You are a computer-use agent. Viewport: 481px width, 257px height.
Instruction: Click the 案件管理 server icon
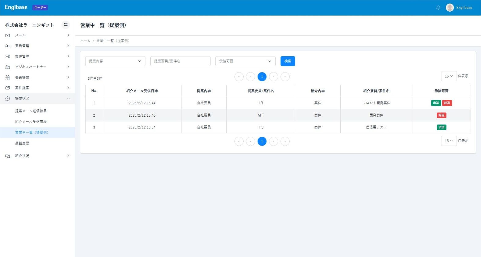(8, 56)
